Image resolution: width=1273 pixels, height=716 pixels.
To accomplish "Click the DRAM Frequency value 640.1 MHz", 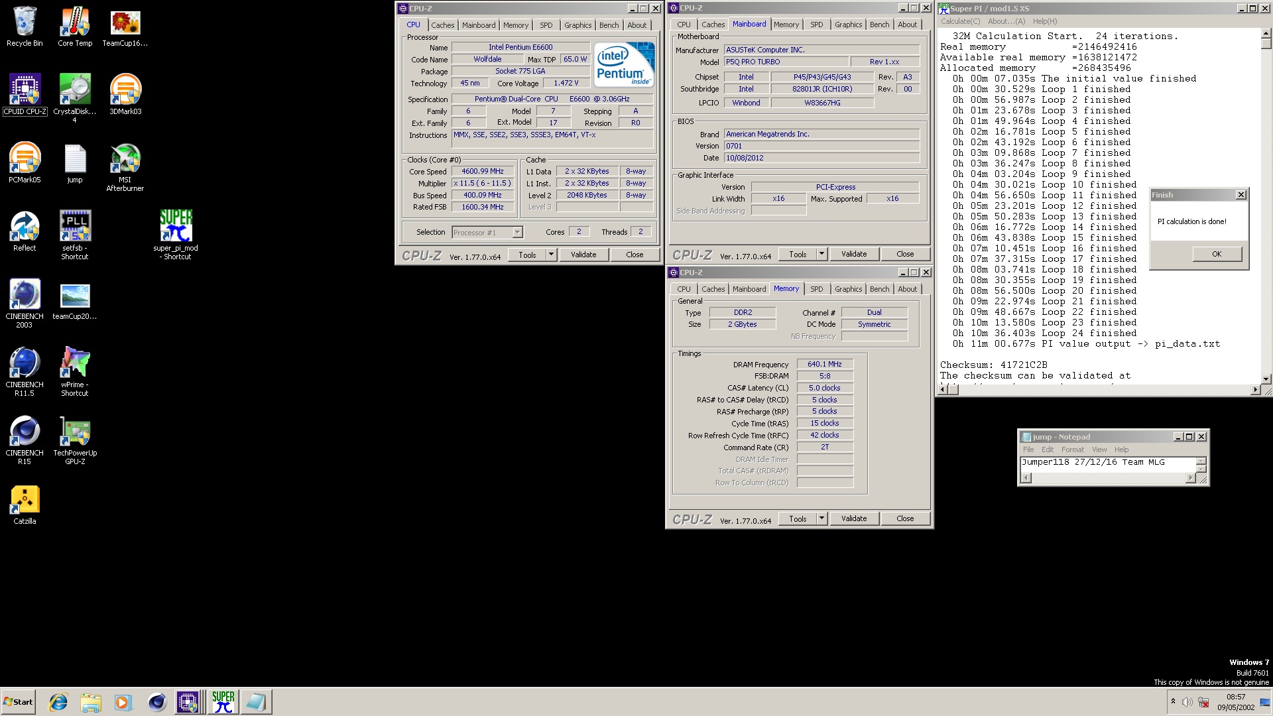I will pyautogui.click(x=825, y=364).
